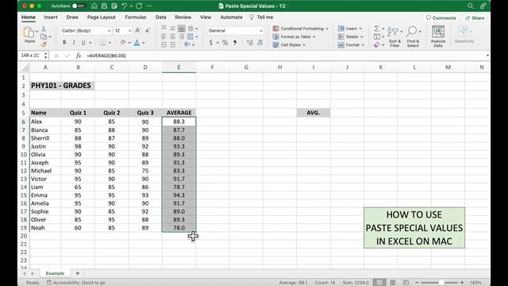
Task: Open the Insert cells dropdown
Action: [350, 29]
